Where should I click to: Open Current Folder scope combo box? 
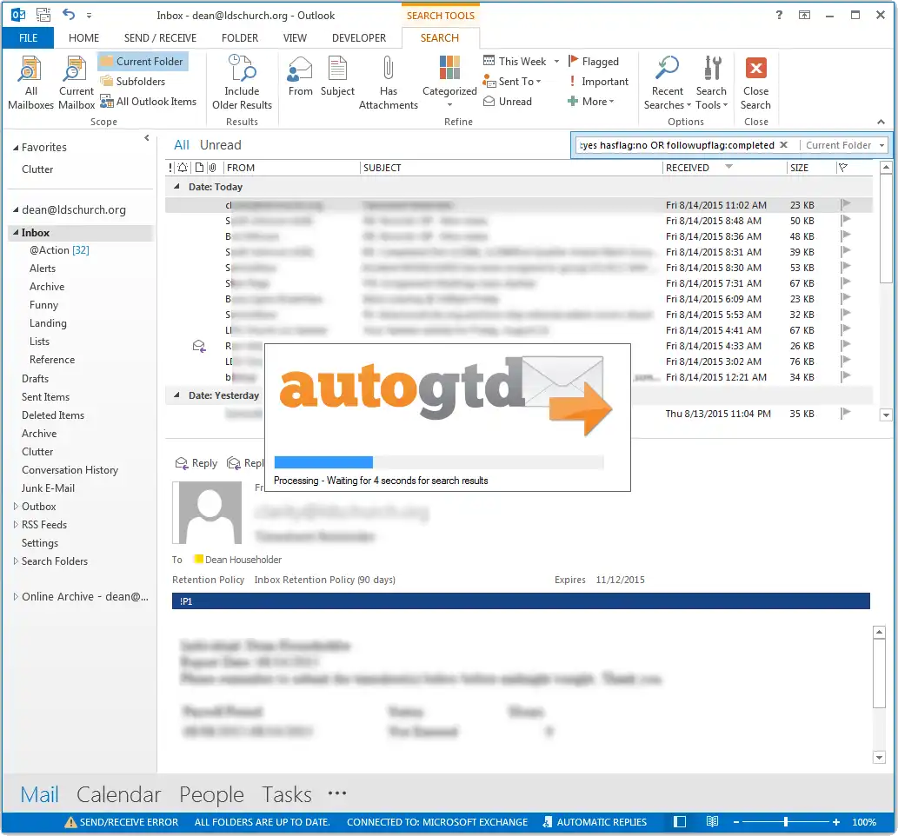coord(843,145)
